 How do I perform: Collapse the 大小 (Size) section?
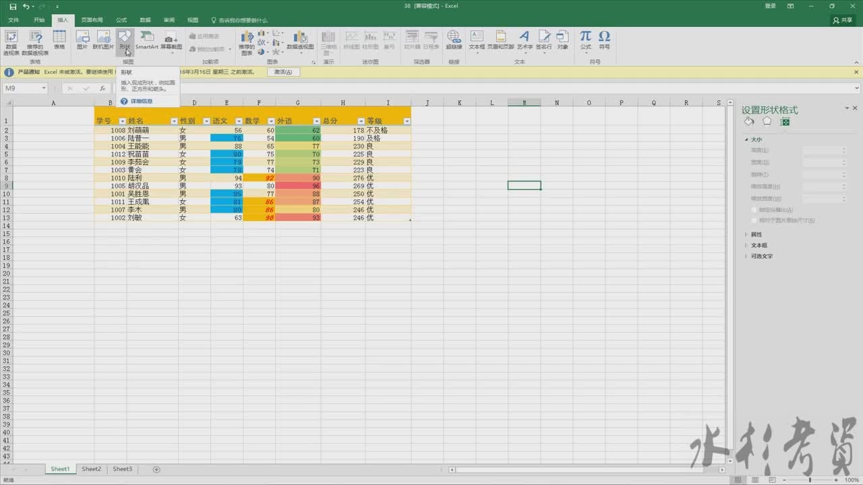coord(746,139)
